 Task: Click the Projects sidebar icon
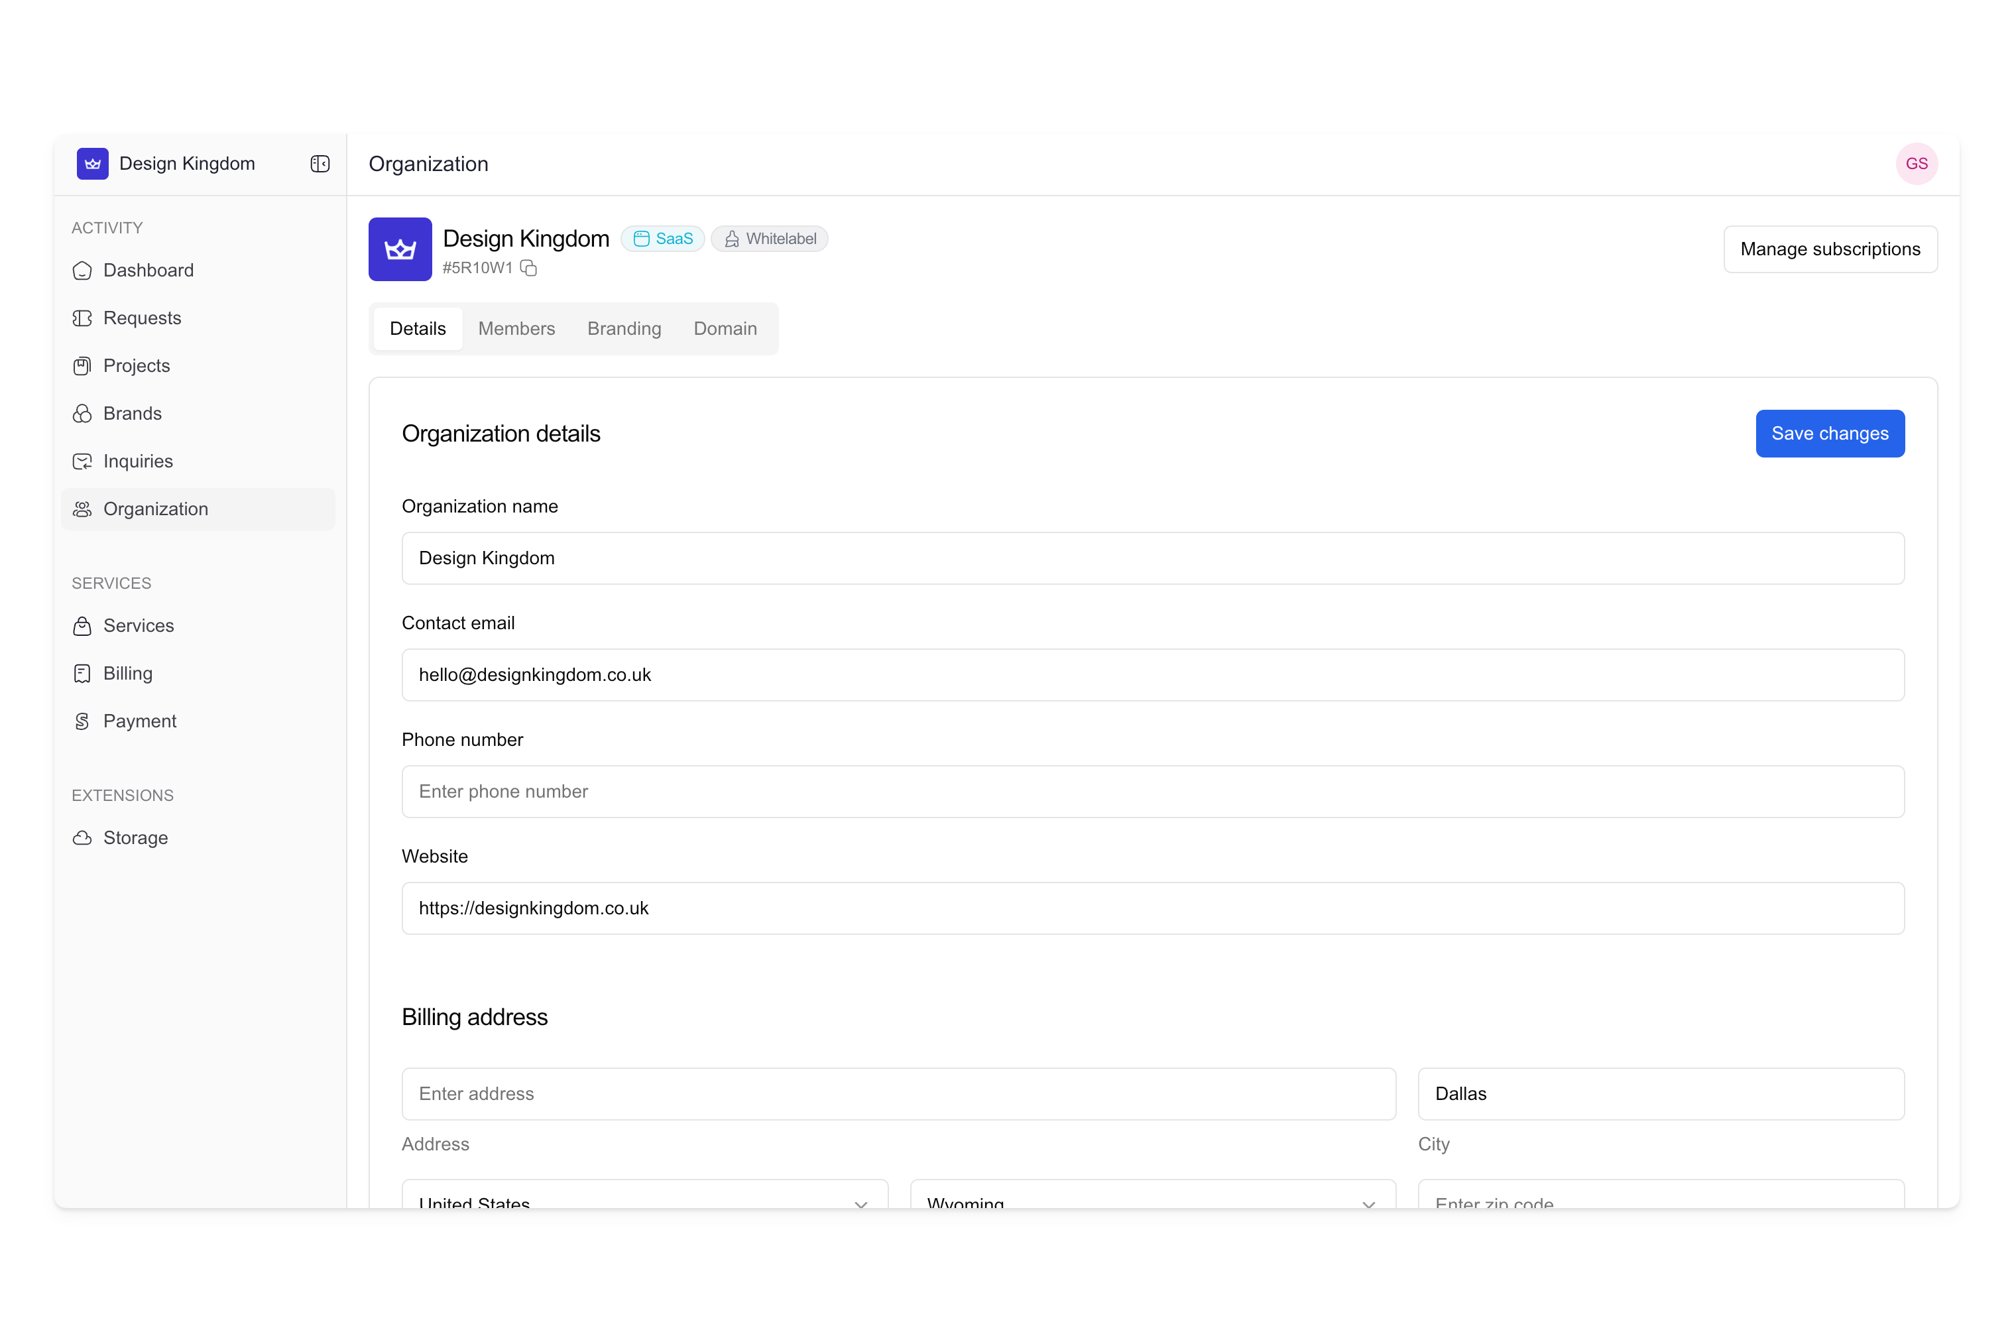coord(82,366)
